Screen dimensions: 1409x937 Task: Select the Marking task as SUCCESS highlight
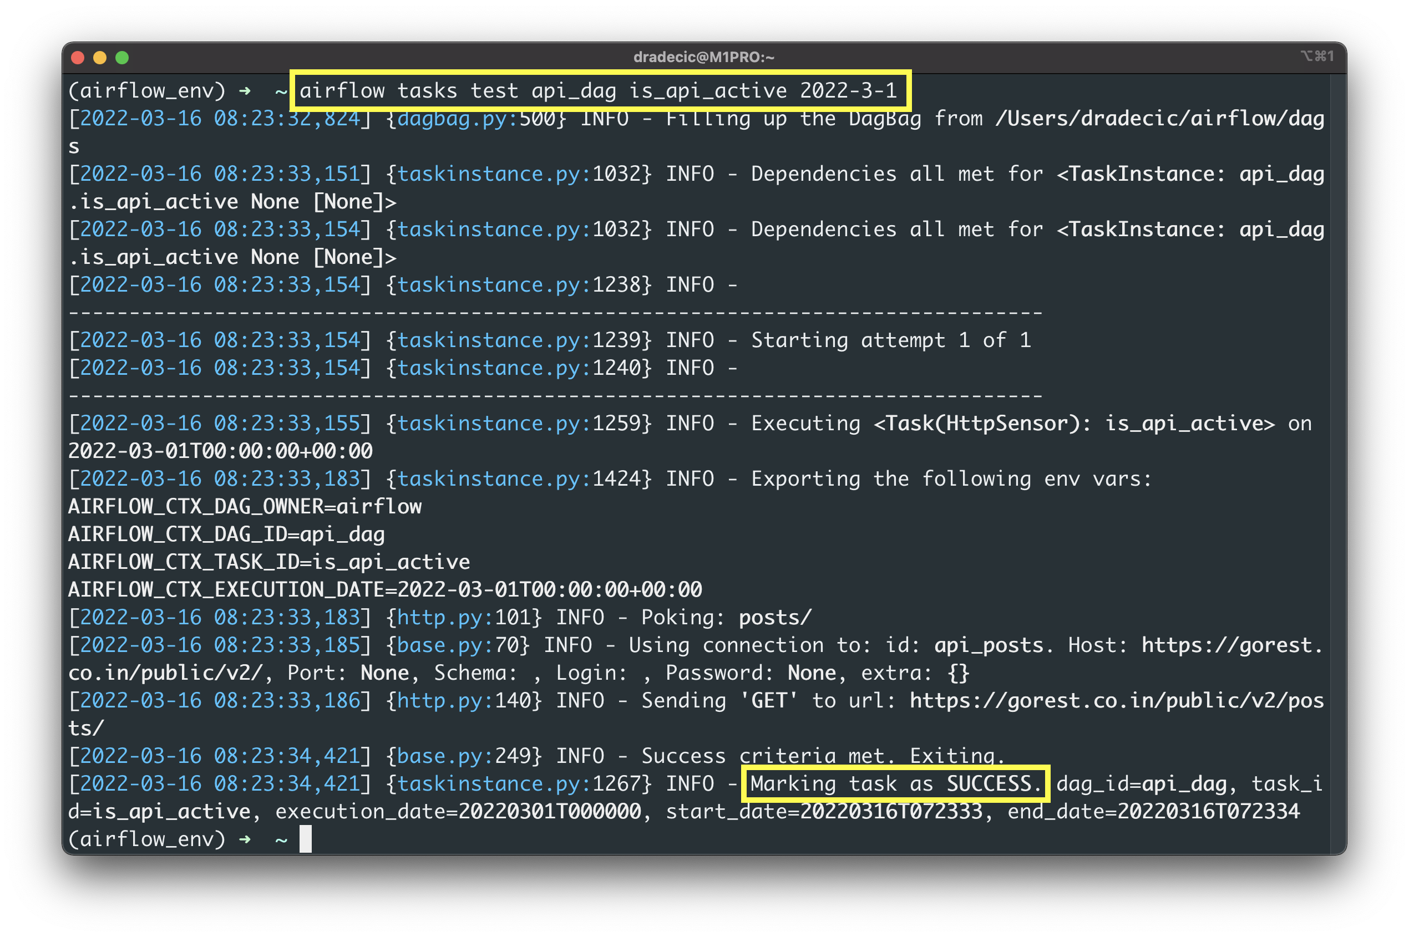click(894, 783)
